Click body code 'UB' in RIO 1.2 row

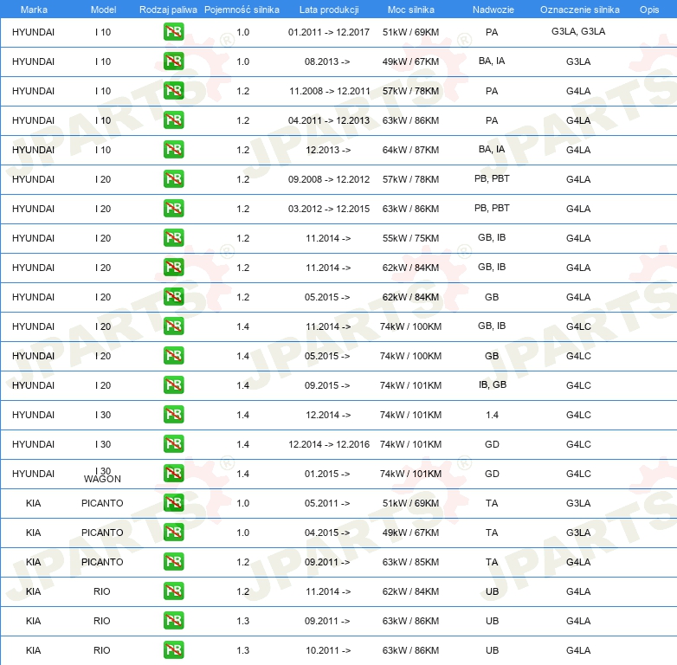[x=493, y=591]
